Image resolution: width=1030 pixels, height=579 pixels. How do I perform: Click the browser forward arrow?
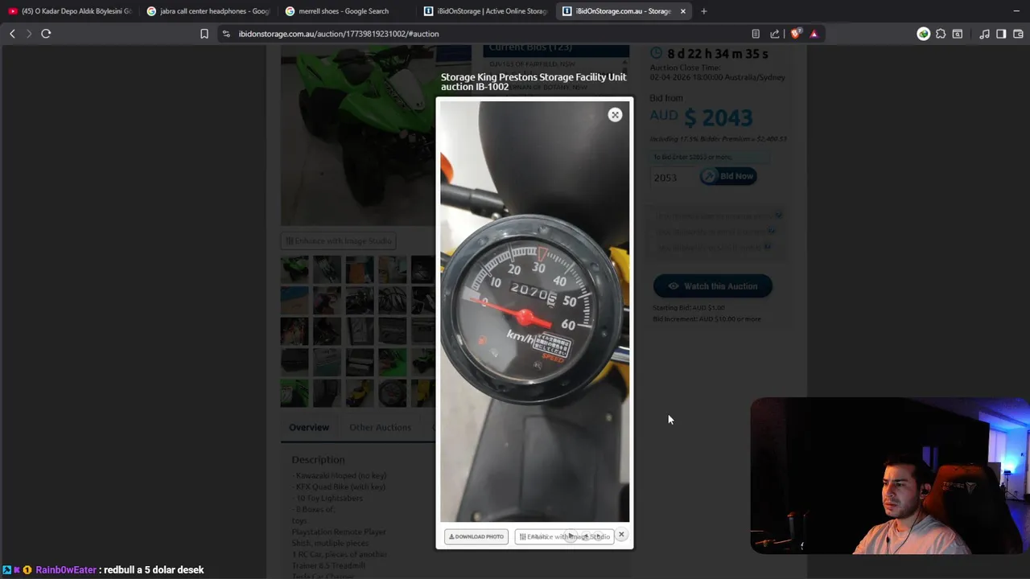tap(28, 34)
